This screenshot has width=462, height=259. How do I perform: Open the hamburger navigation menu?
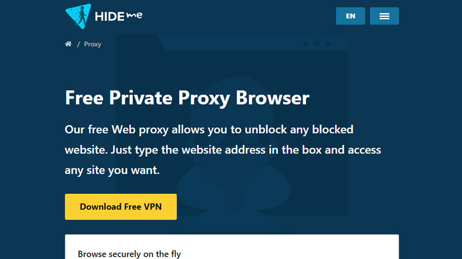pyautogui.click(x=384, y=16)
